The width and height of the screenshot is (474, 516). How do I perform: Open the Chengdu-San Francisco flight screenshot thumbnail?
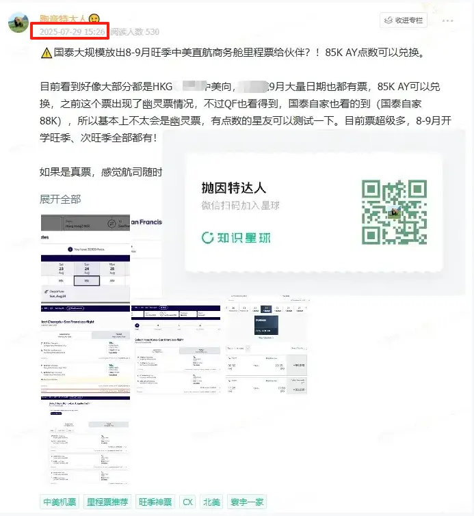click(x=85, y=349)
